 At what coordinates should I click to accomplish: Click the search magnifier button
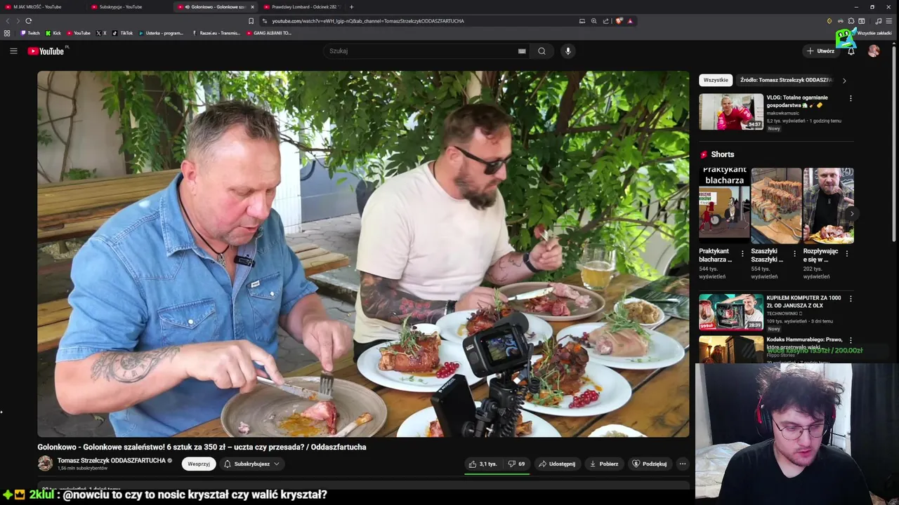point(542,50)
